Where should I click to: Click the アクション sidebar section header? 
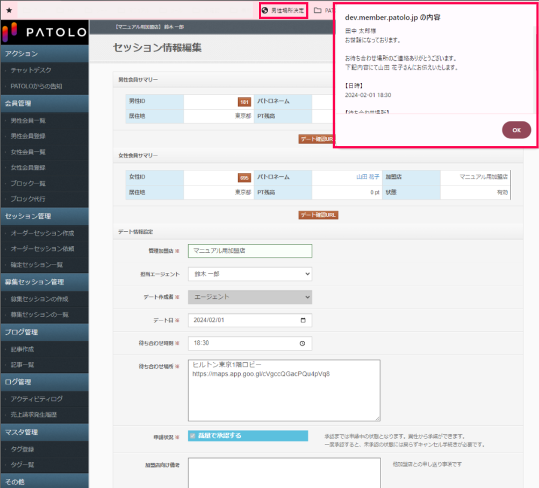tap(45, 54)
